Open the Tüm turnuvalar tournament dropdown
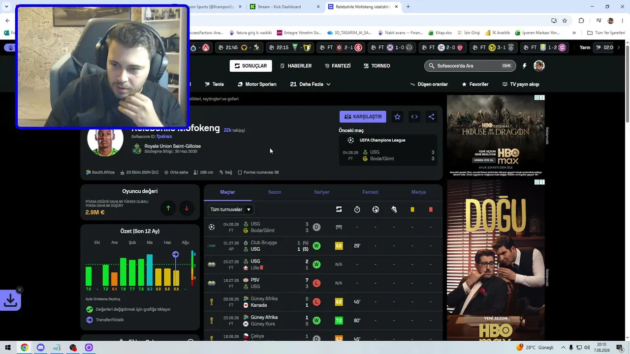 click(231, 209)
